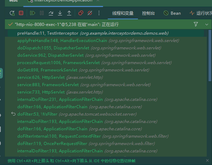Select frame doFilter:53, WsFilter

click(106, 114)
